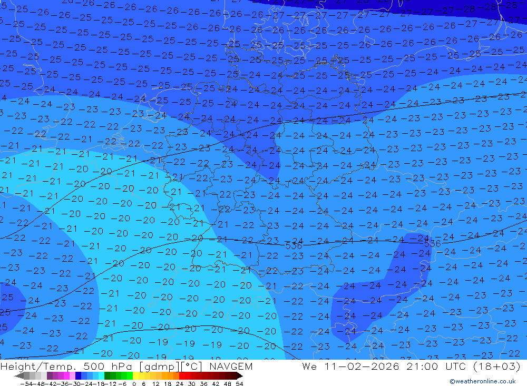Screen dimensions: 527x386
Task: Click the '42' legend scale label
Action: [216, 384]
